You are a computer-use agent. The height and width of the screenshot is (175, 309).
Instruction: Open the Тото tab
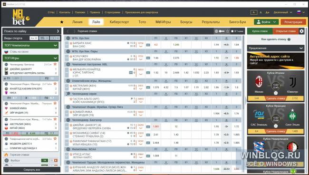(x=142, y=22)
